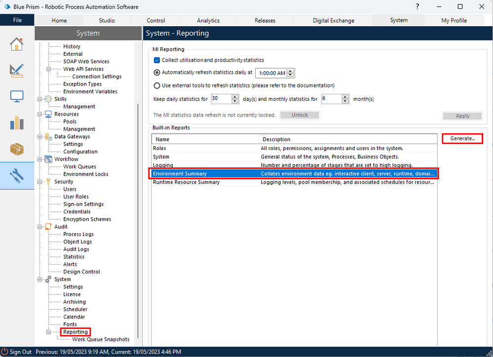The height and width of the screenshot is (357, 493).
Task: Open the Scheduler tree item
Action: coord(75,309)
